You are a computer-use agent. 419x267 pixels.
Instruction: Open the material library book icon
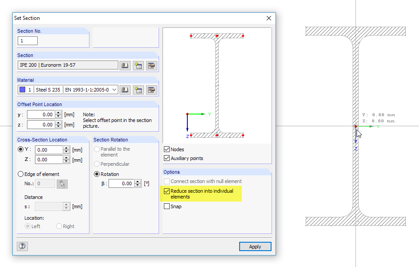pyautogui.click(x=125, y=90)
